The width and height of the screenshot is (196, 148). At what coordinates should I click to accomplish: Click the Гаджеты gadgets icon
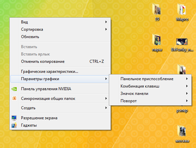[14, 125]
